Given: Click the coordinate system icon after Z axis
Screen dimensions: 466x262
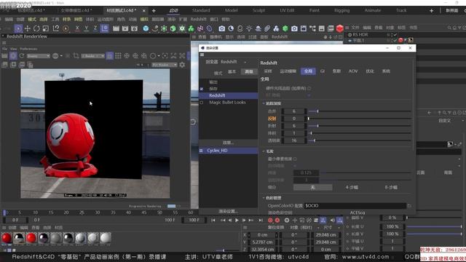Looking at the screenshot, I should point(105,28).
